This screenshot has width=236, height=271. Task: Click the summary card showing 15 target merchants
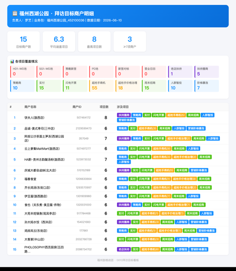[23, 42]
